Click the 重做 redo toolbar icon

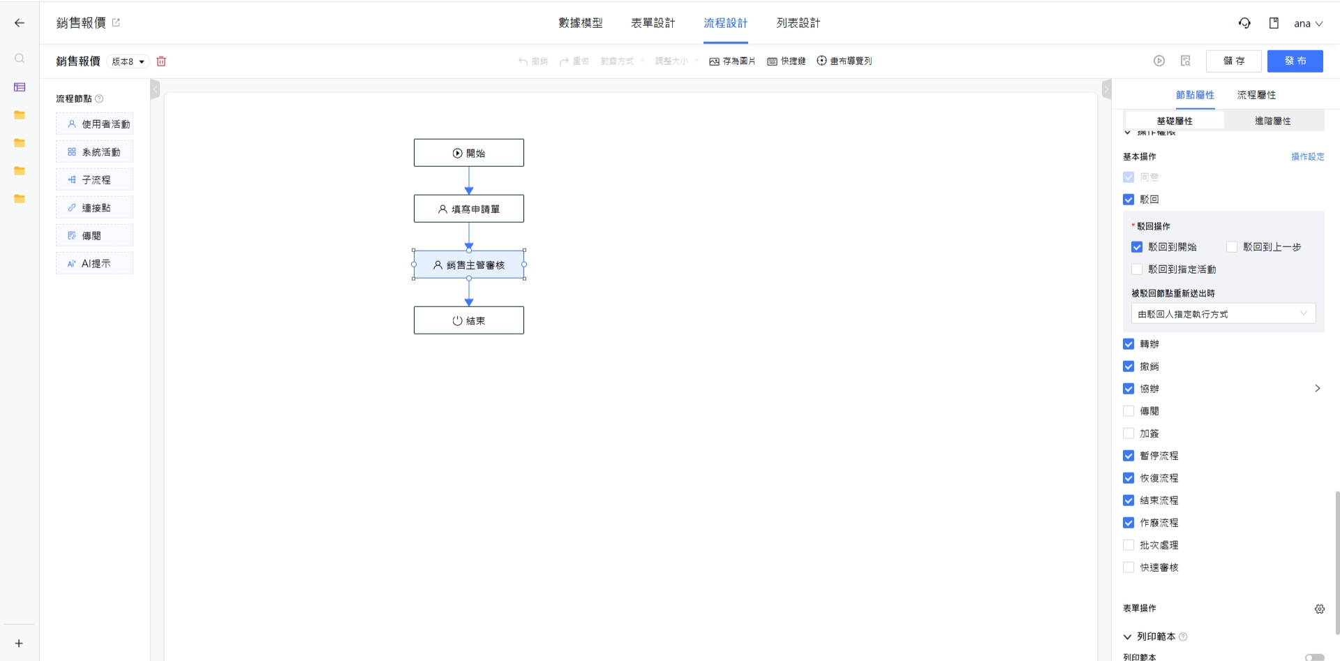[x=574, y=61]
